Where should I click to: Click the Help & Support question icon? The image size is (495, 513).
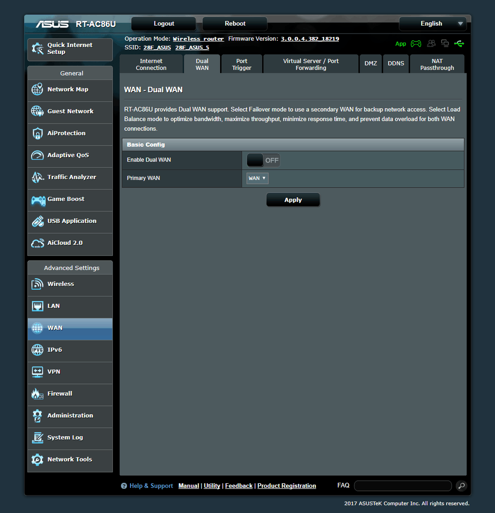point(124,486)
